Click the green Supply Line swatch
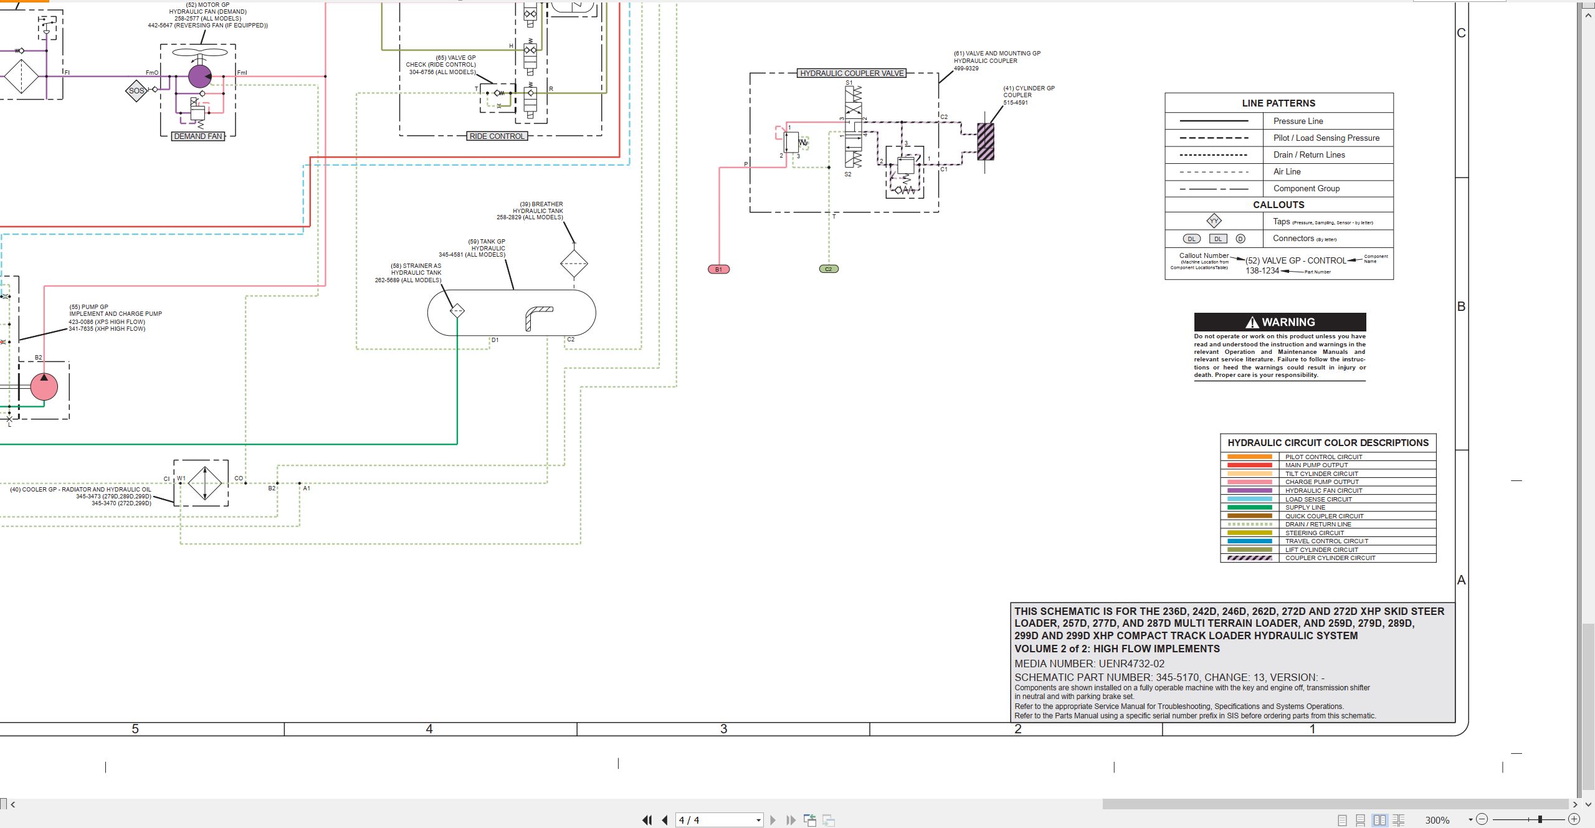The height and width of the screenshot is (828, 1595). pyautogui.click(x=1249, y=507)
